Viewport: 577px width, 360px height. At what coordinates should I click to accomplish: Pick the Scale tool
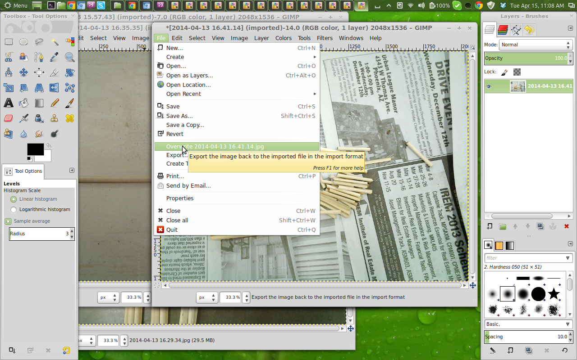click(x=9, y=88)
